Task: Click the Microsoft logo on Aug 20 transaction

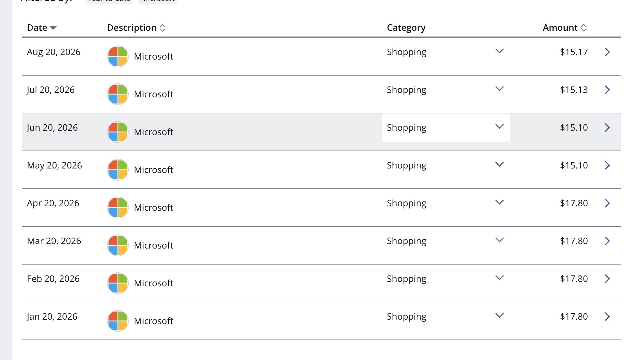Action: click(118, 56)
